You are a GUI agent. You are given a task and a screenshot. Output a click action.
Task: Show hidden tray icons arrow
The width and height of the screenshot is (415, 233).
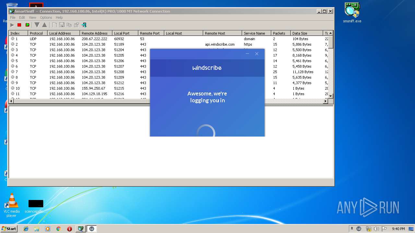point(352,229)
